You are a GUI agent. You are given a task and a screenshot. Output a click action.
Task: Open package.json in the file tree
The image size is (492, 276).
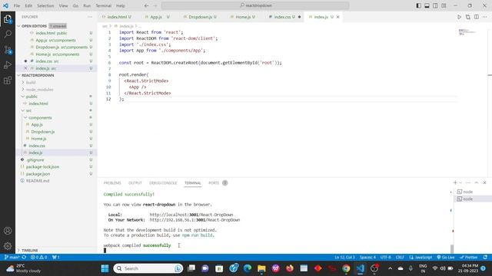(x=38, y=174)
